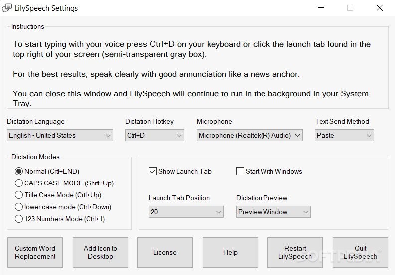
Task: Click Restart LilySpeech button
Action: pyautogui.click(x=295, y=252)
